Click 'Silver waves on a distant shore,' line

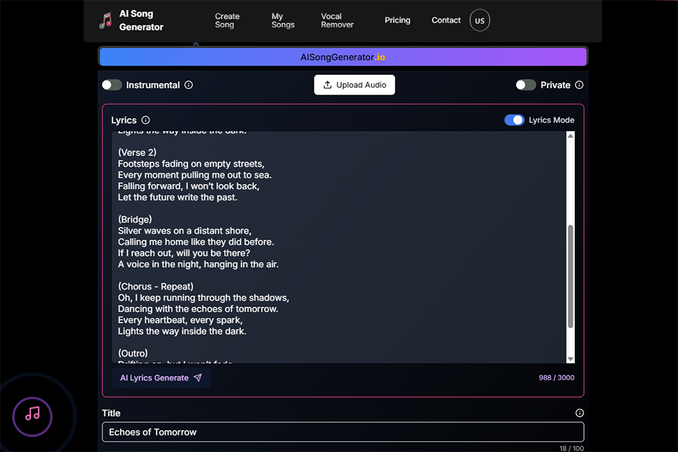184,230
